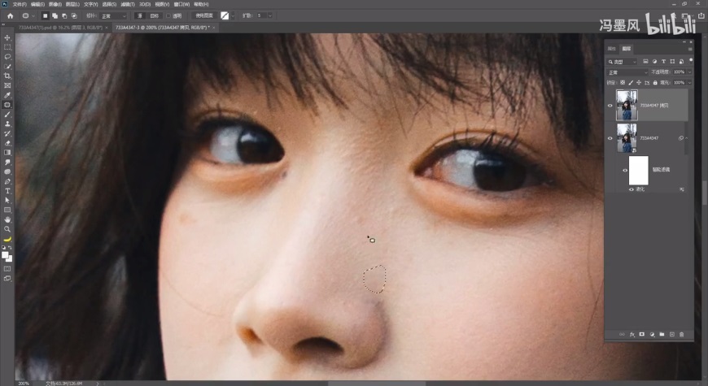Select the Frame tool
708x386 pixels.
[7, 85]
